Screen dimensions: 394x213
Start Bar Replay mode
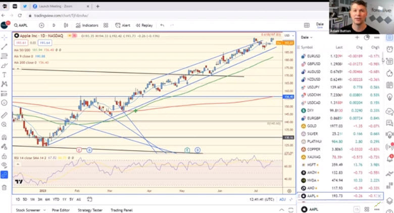[144, 25]
